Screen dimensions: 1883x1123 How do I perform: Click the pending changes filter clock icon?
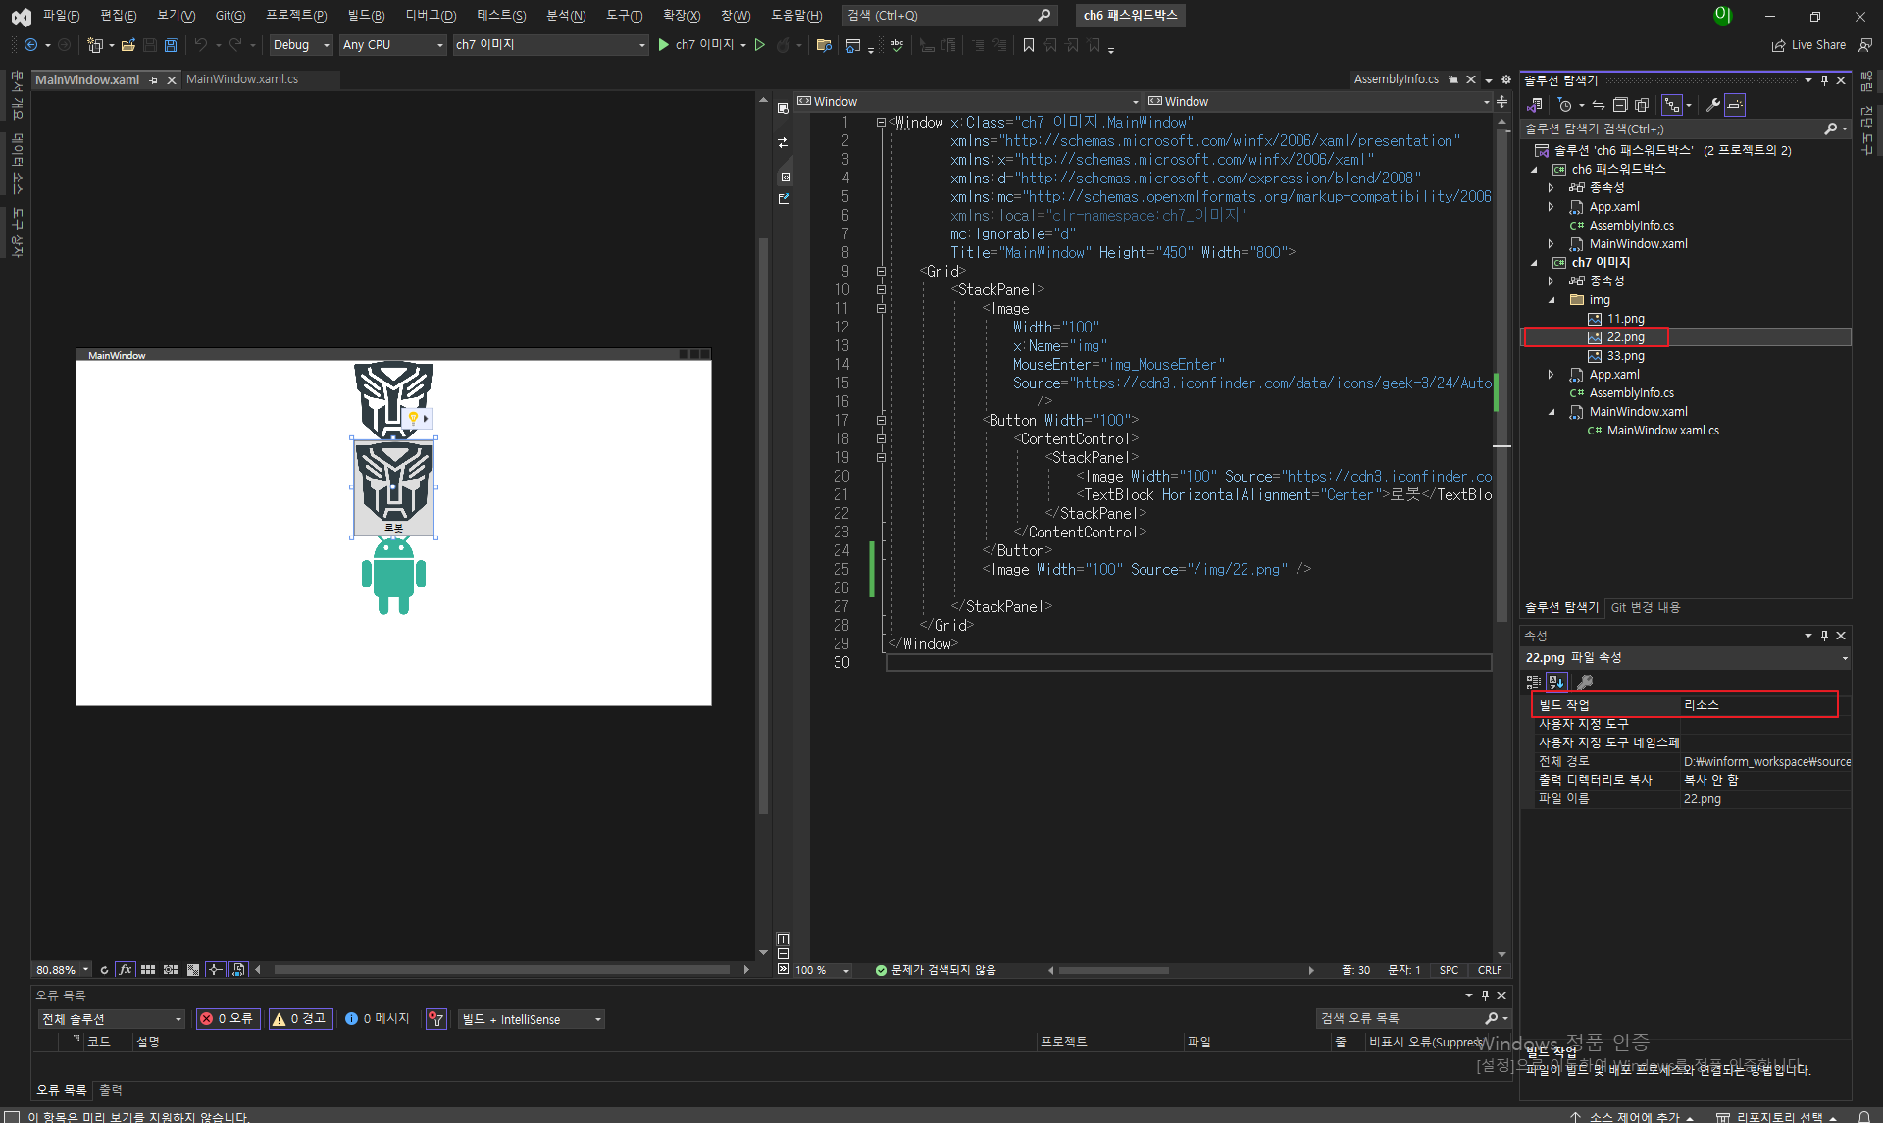[x=1564, y=105]
